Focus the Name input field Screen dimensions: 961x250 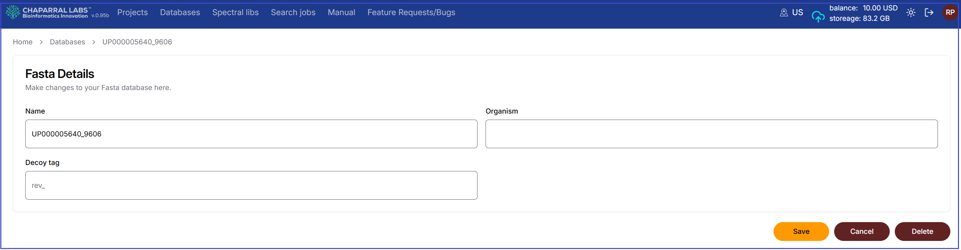click(x=251, y=134)
